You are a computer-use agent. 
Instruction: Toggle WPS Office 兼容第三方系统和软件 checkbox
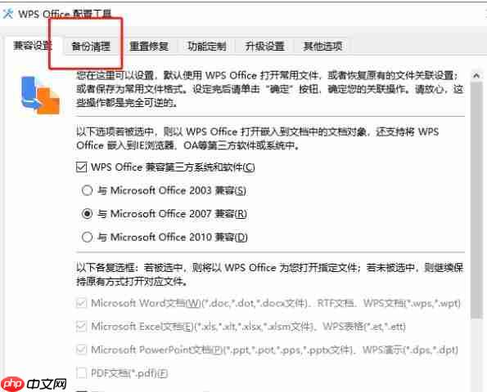point(81,167)
